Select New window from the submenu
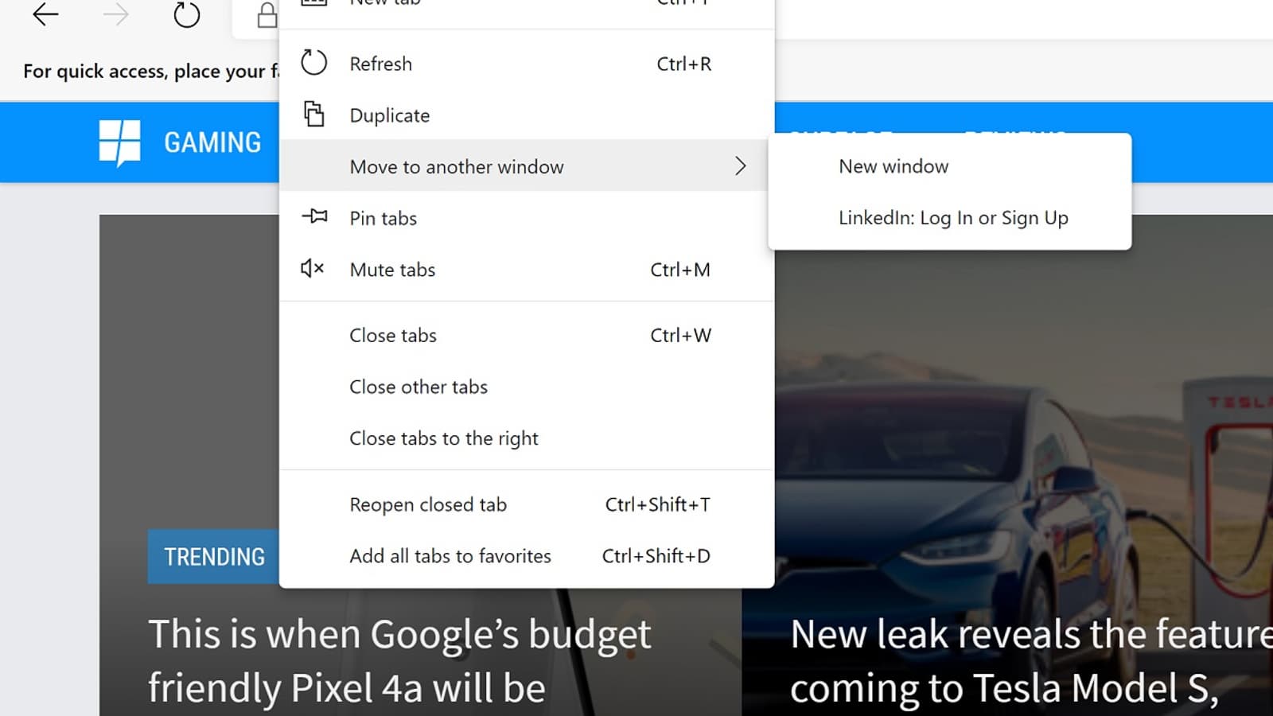 tap(893, 166)
